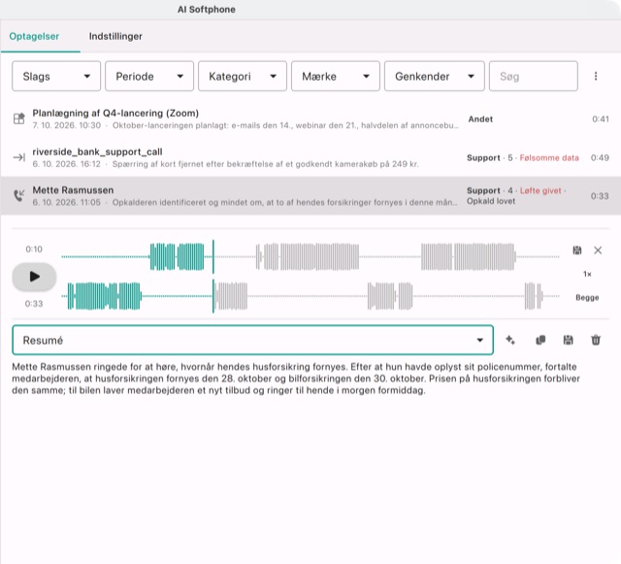Save the audio using the player's disk icon

[577, 250]
